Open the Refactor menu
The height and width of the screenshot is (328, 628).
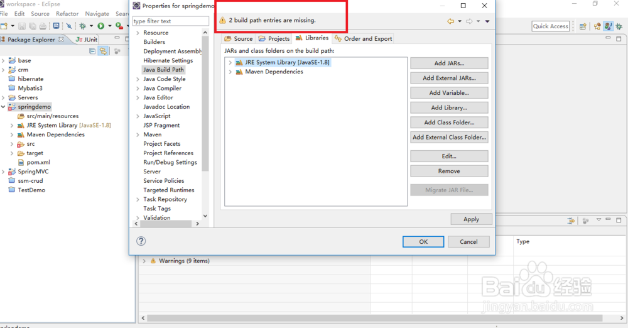coord(67,14)
